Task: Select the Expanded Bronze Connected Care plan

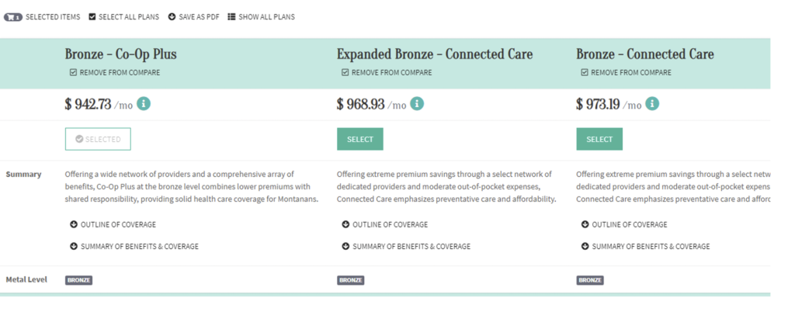Action: pyautogui.click(x=360, y=139)
